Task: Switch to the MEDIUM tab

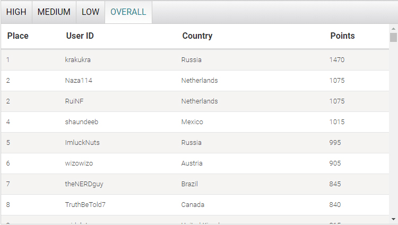Action: coord(54,12)
